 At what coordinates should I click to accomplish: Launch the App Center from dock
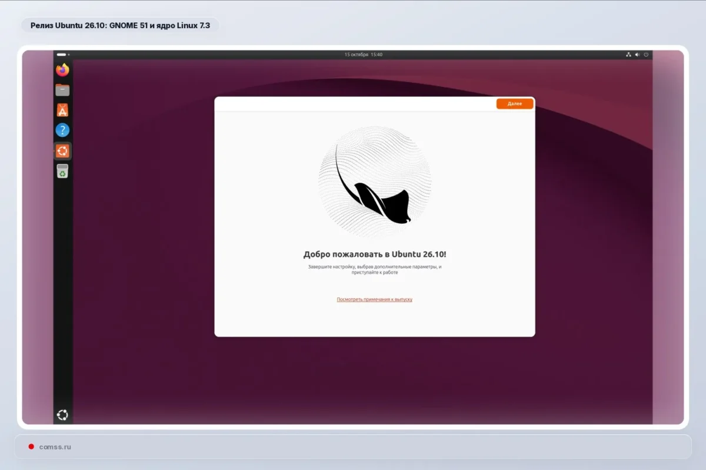pos(62,110)
